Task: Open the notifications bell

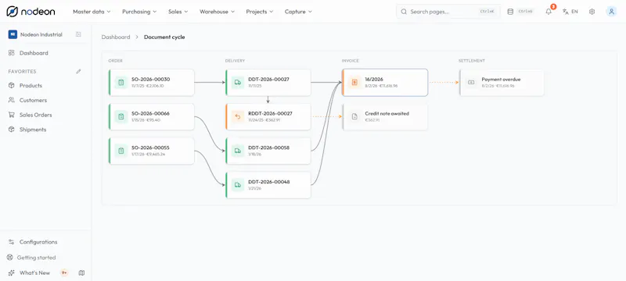Action: (x=549, y=12)
